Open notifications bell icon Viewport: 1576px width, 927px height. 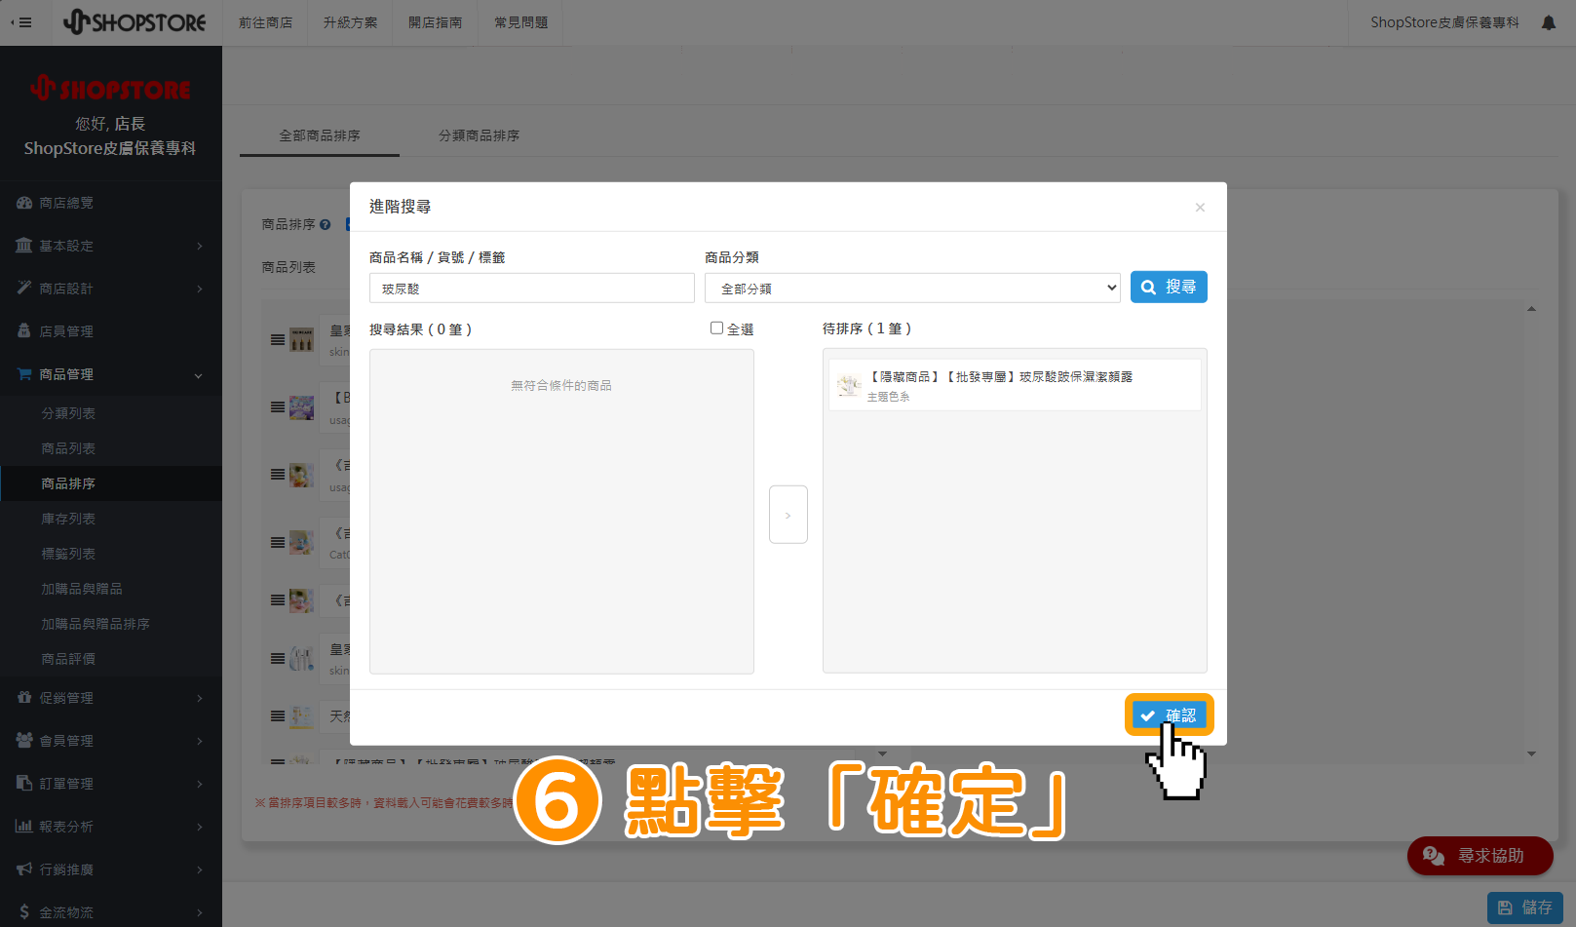pyautogui.click(x=1549, y=22)
